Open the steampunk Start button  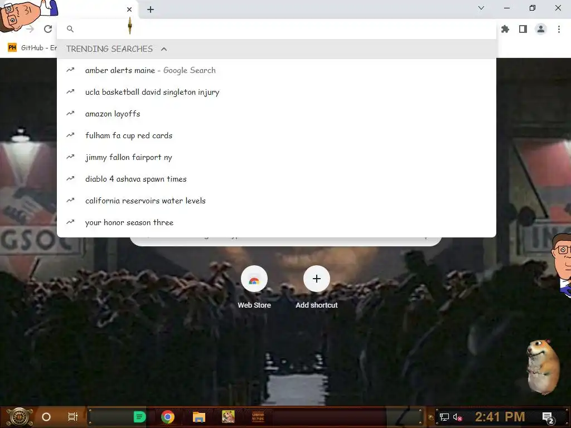(x=19, y=417)
